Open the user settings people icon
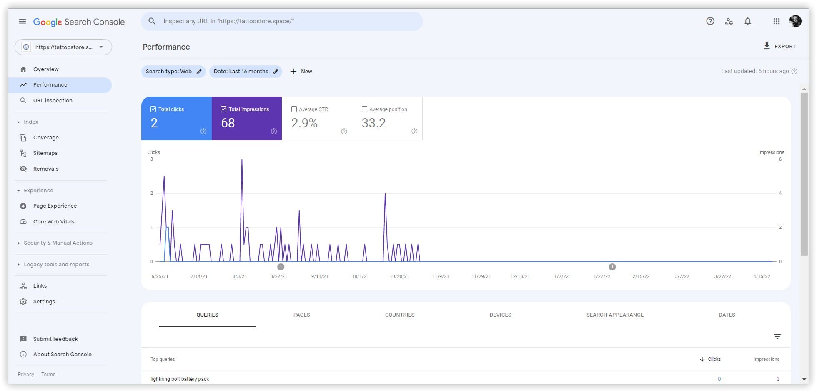 click(729, 21)
